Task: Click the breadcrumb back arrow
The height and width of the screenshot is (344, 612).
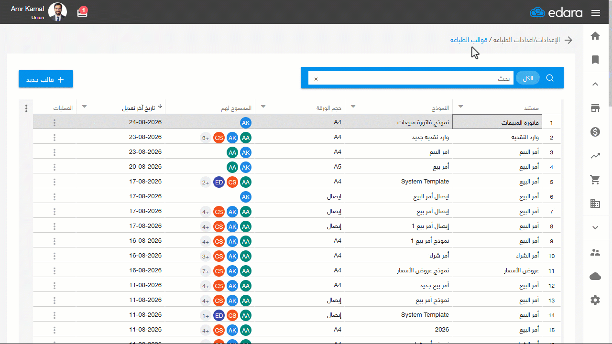Action: point(568,40)
